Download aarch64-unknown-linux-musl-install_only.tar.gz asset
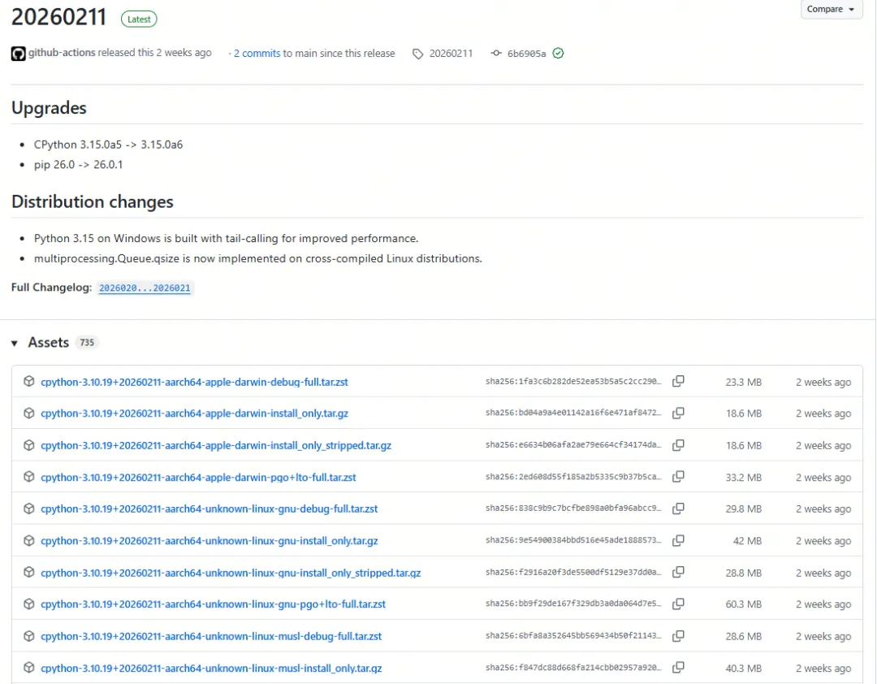 pyautogui.click(x=211, y=669)
